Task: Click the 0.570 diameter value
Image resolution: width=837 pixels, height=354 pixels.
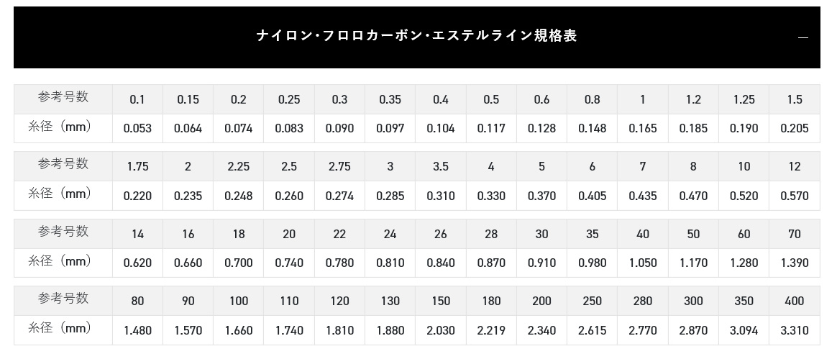Action: coord(795,196)
